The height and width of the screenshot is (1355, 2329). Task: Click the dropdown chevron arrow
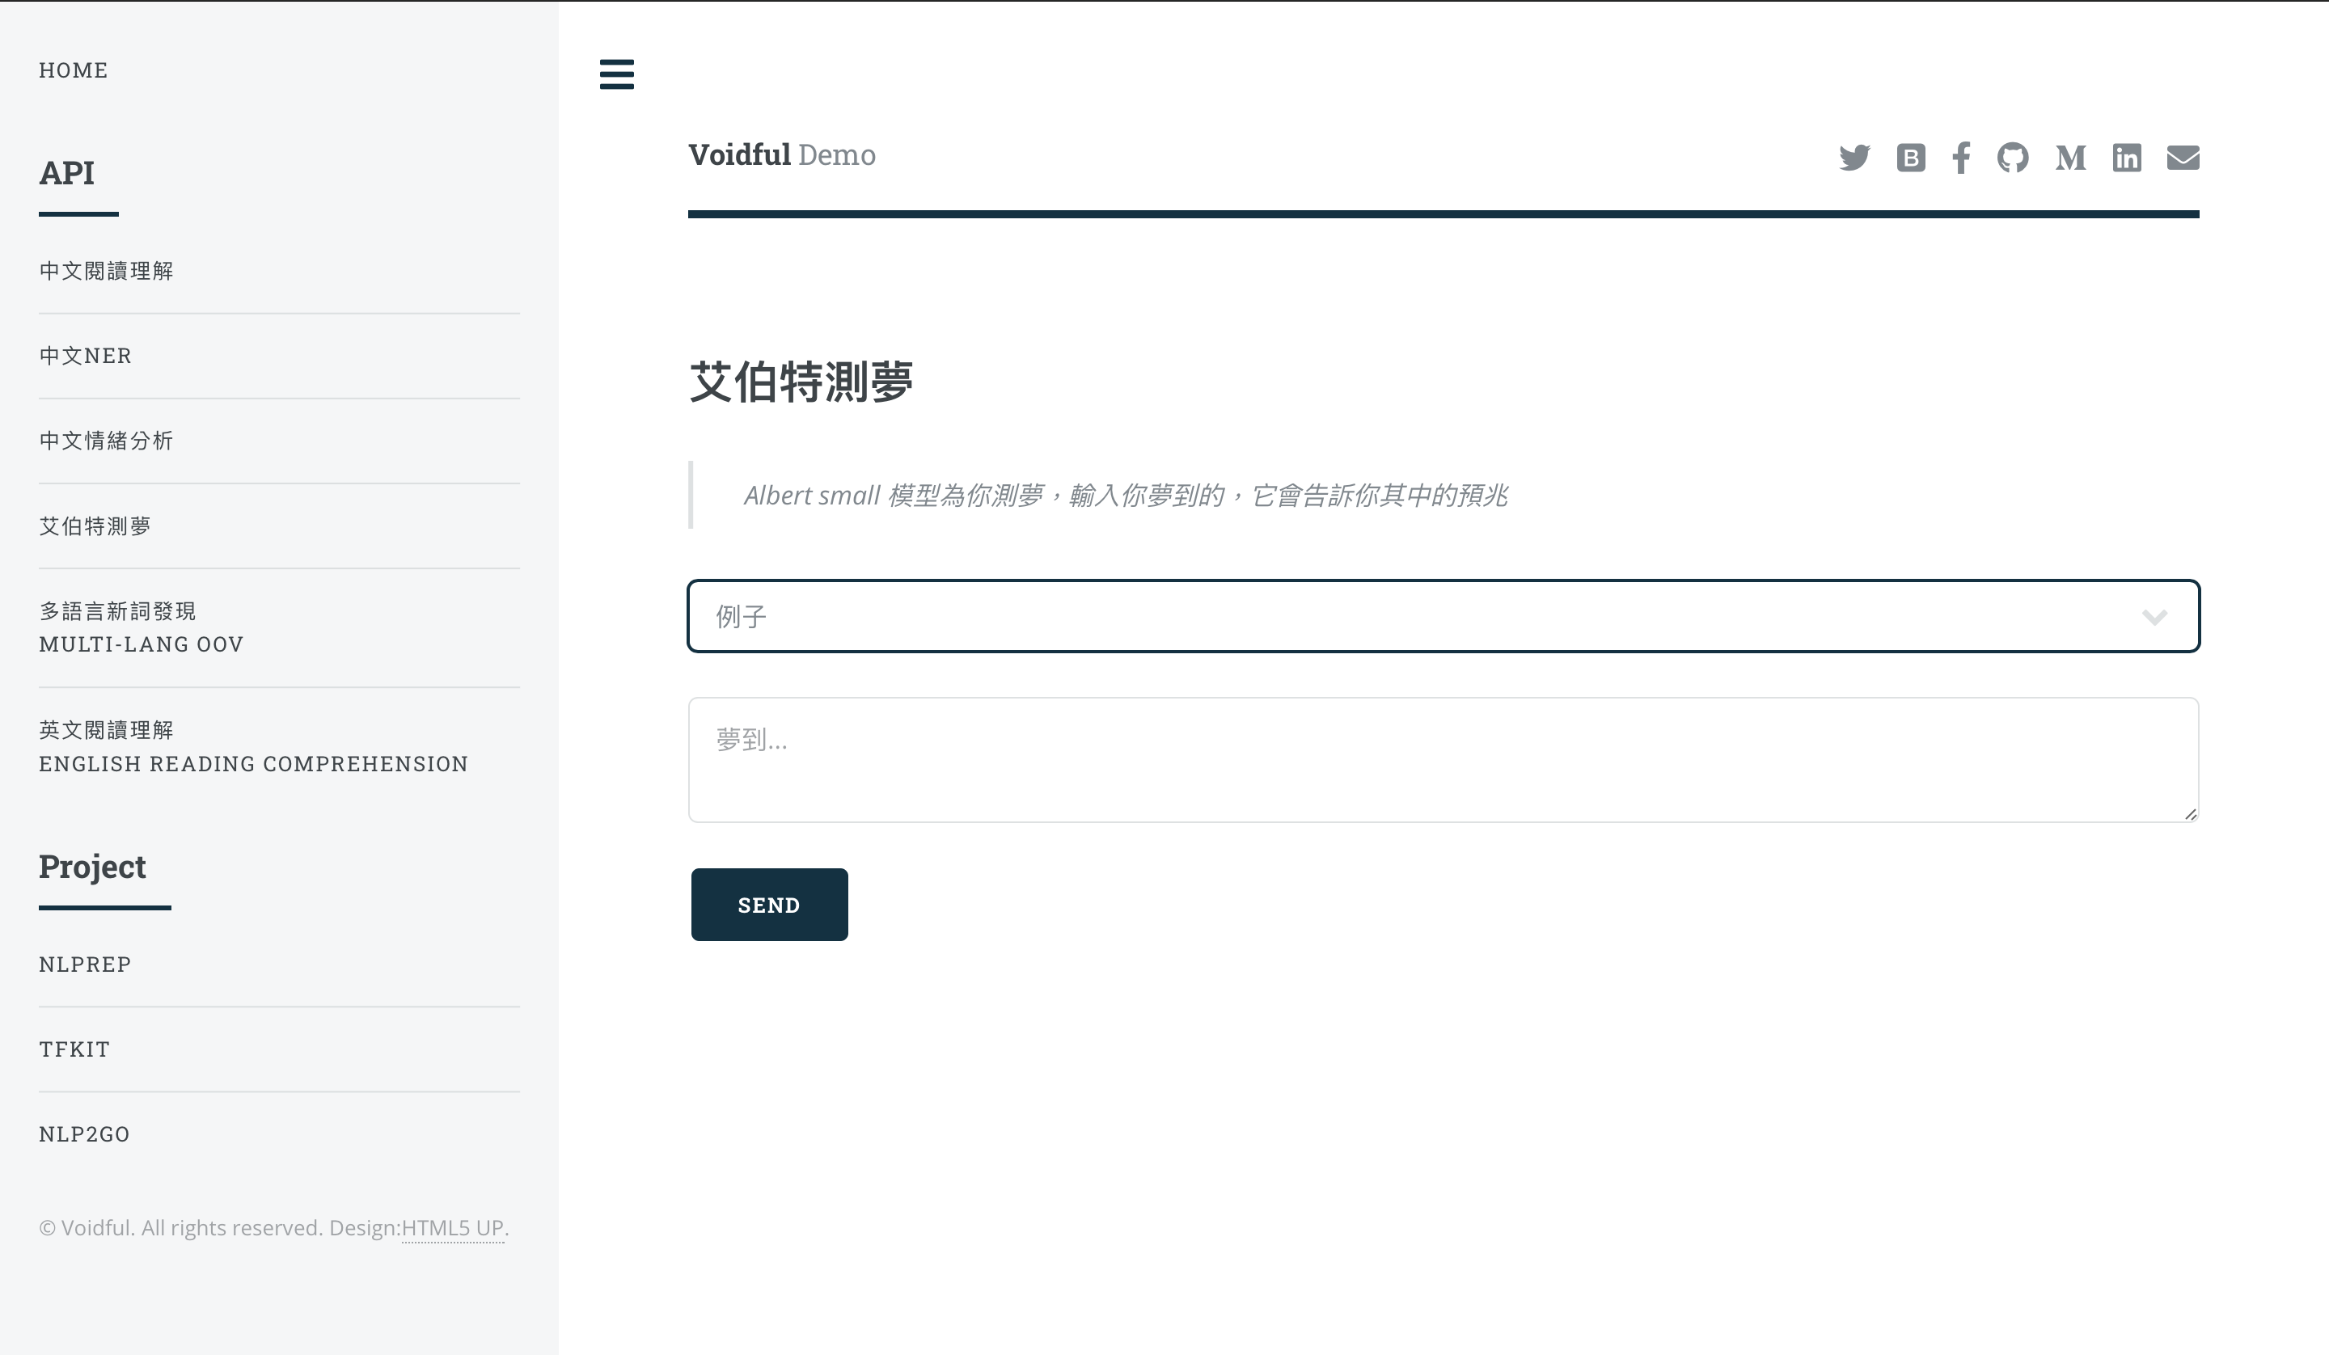click(x=2154, y=618)
